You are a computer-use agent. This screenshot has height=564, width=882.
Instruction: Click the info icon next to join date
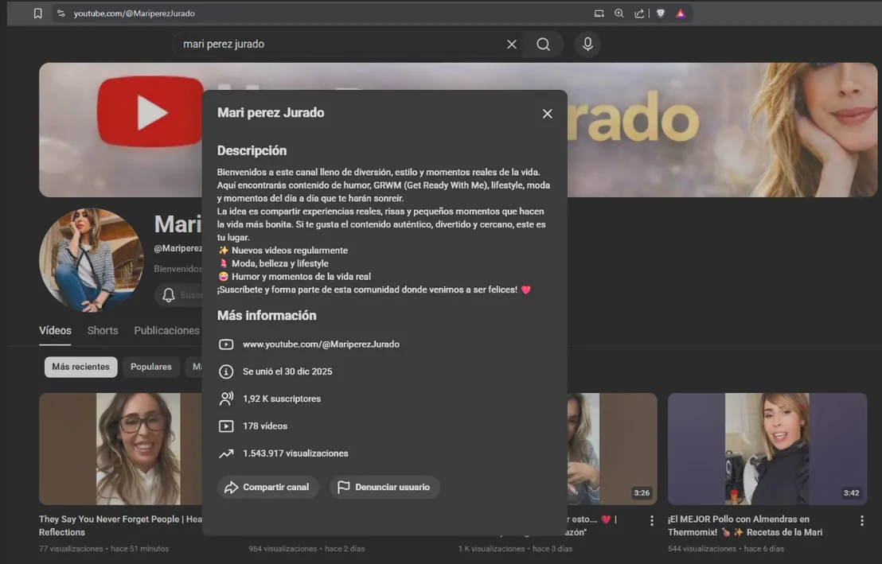226,371
